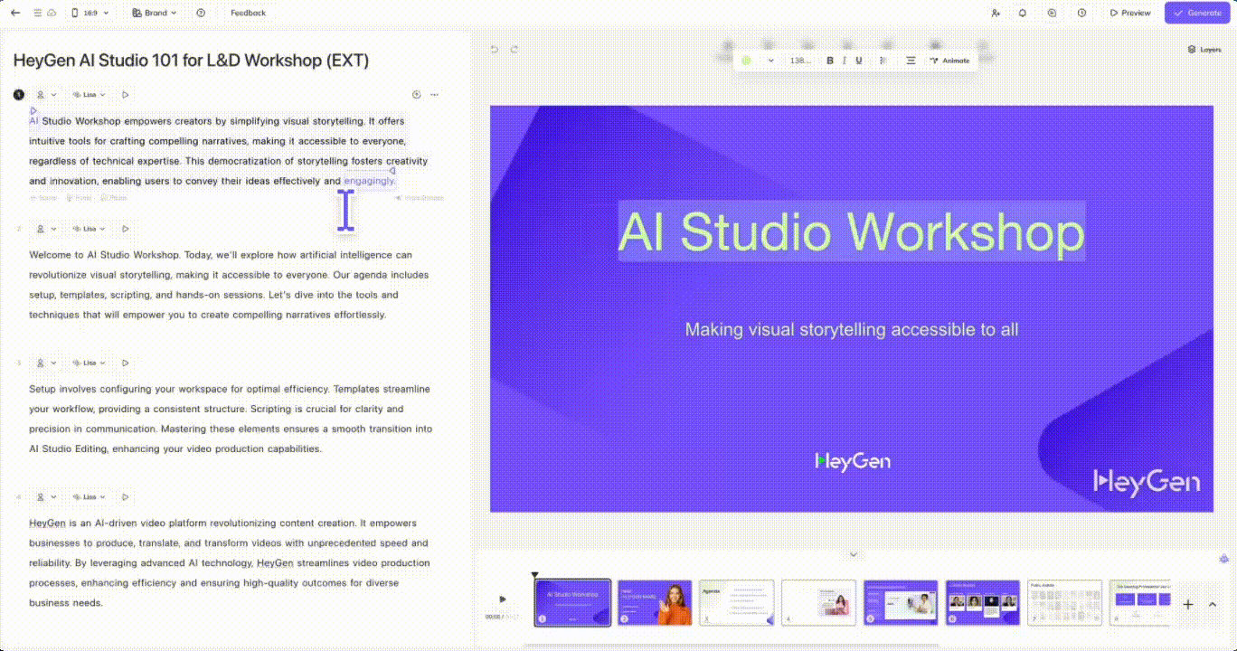Select the "AI Studio Workshop" title on canvas
The width and height of the screenshot is (1237, 651).
[x=851, y=231]
